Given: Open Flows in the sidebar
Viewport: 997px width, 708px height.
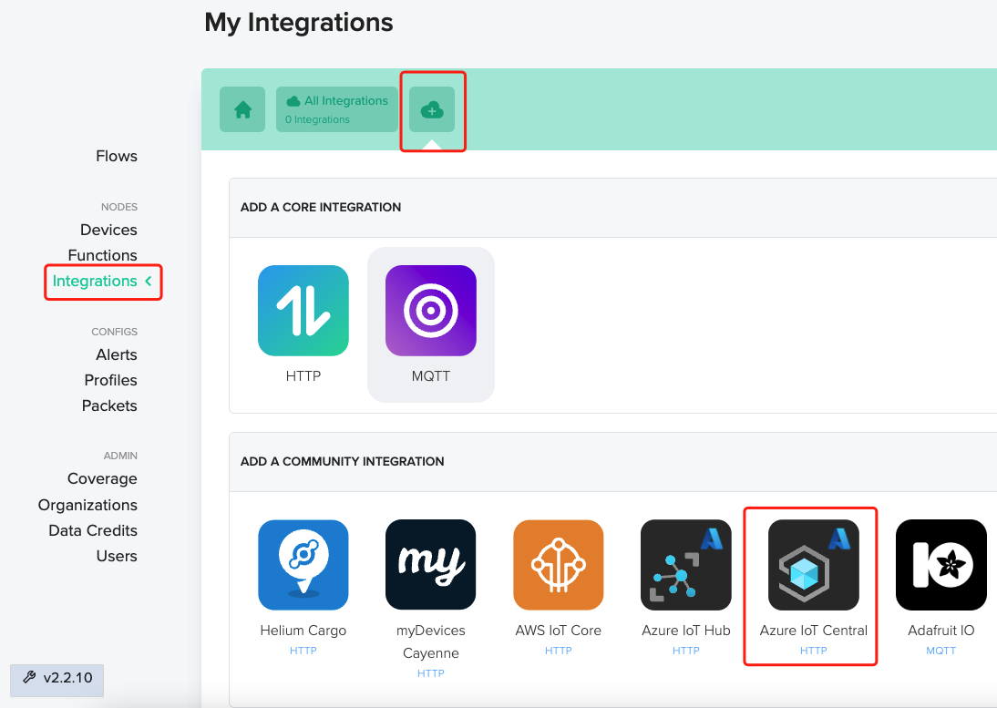Looking at the screenshot, I should click(x=117, y=156).
